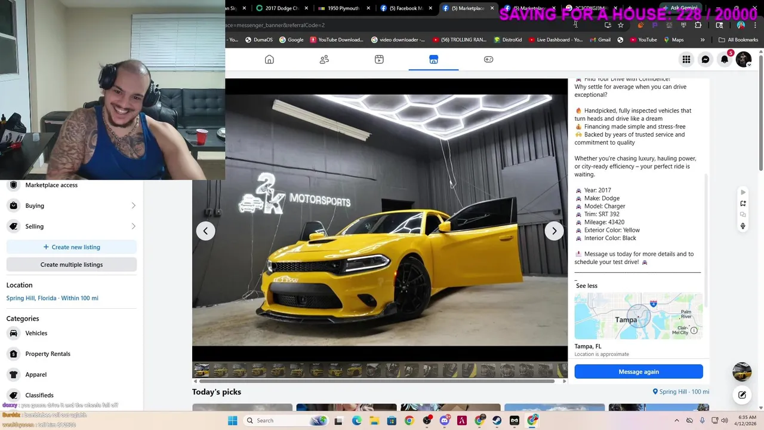Bookmark this page with the star icon

[621, 25]
